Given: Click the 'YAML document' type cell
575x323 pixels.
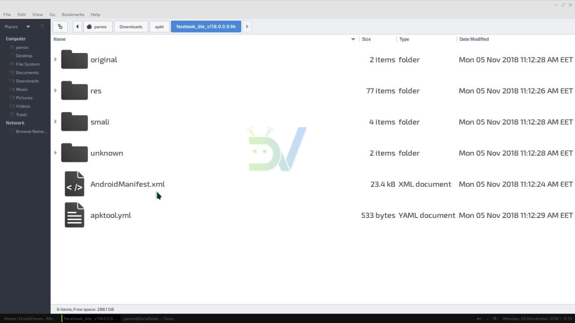Looking at the screenshot, I should [x=427, y=215].
